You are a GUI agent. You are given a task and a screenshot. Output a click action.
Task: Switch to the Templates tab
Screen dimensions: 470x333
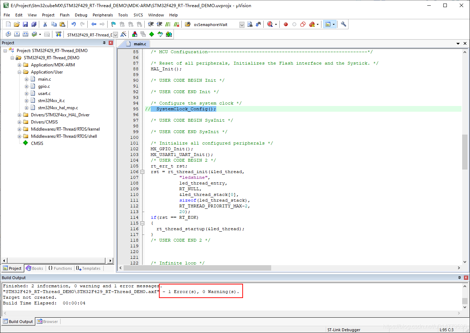tap(88, 268)
